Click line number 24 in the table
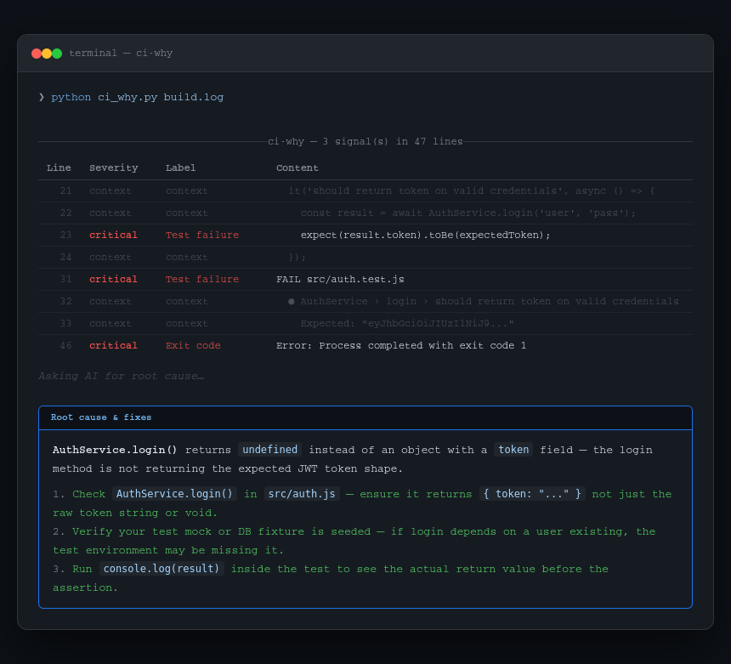Viewport: 731px width, 664px height. tap(65, 257)
